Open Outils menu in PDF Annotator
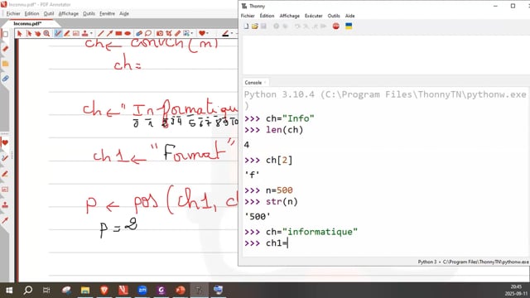The image size is (530, 298). coord(89,13)
